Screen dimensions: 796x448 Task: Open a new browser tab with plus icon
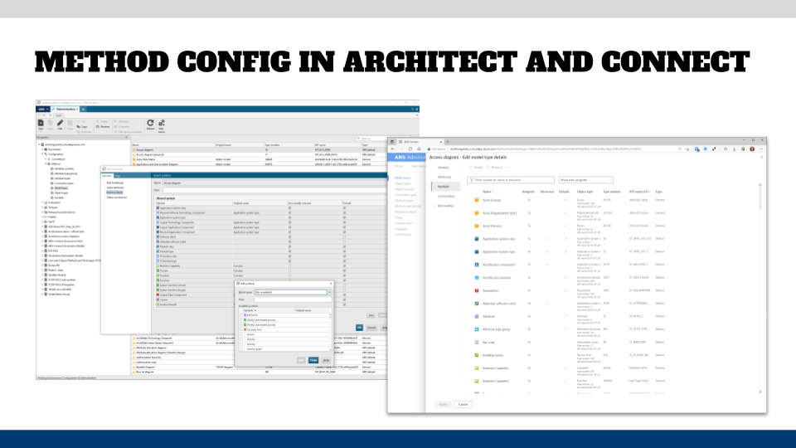[x=447, y=142]
